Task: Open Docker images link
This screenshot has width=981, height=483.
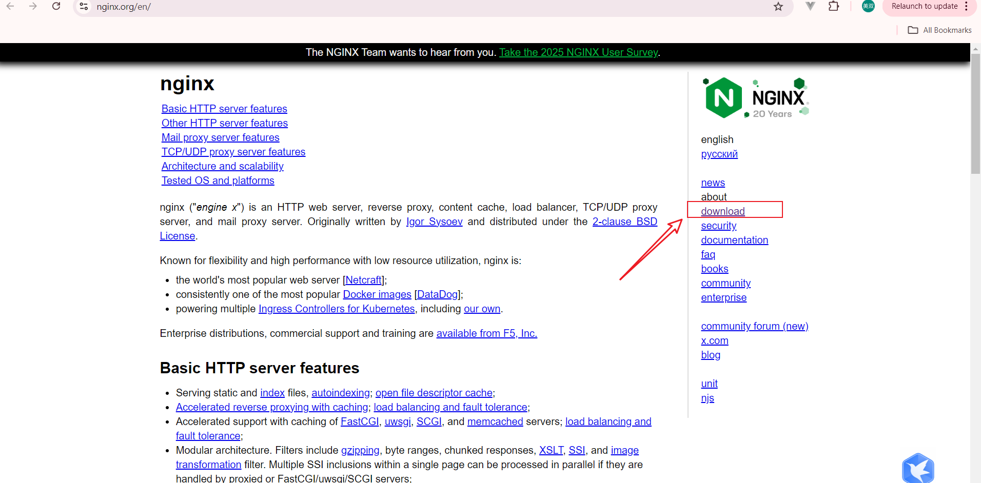Action: pos(377,294)
